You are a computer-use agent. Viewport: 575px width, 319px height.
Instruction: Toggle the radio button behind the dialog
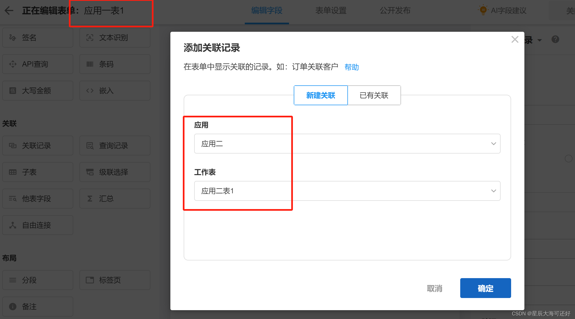pyautogui.click(x=568, y=159)
